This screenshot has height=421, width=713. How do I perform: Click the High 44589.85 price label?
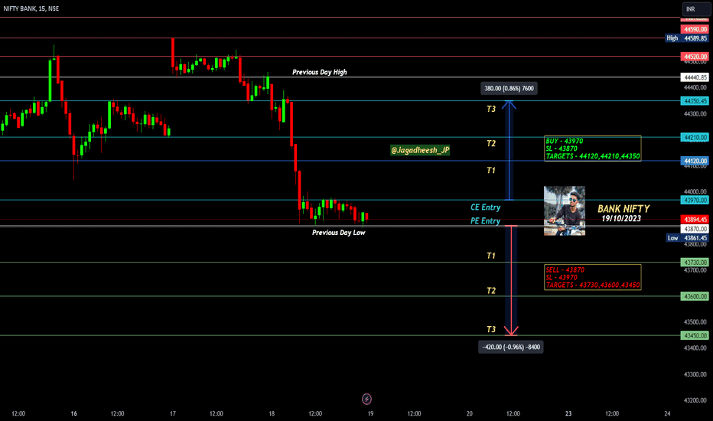pos(687,38)
